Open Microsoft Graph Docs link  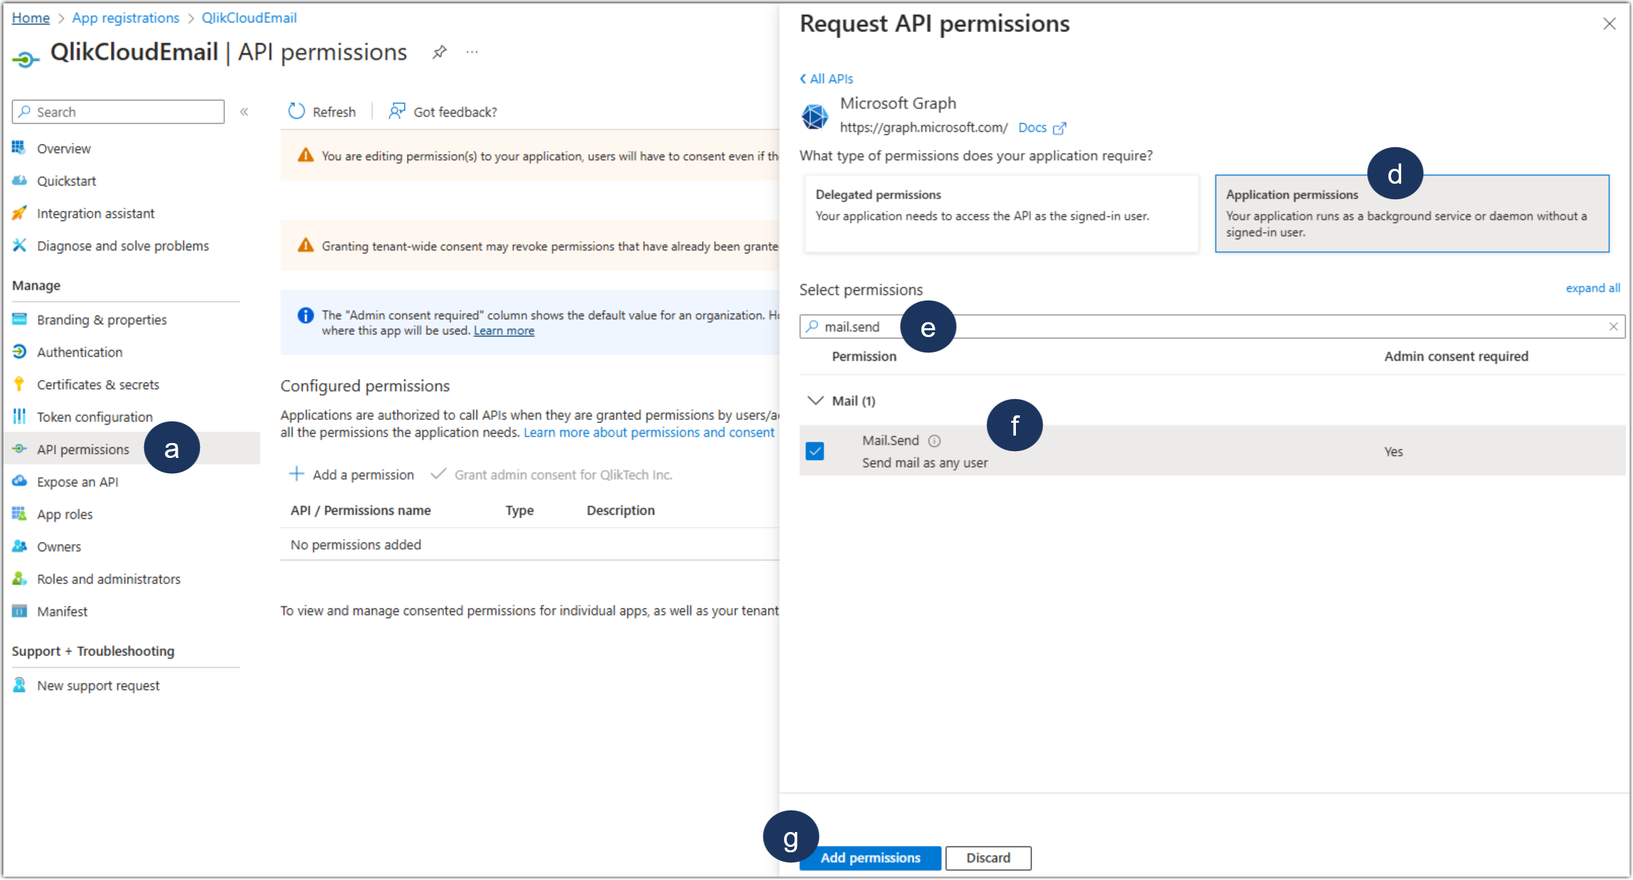pos(1032,128)
